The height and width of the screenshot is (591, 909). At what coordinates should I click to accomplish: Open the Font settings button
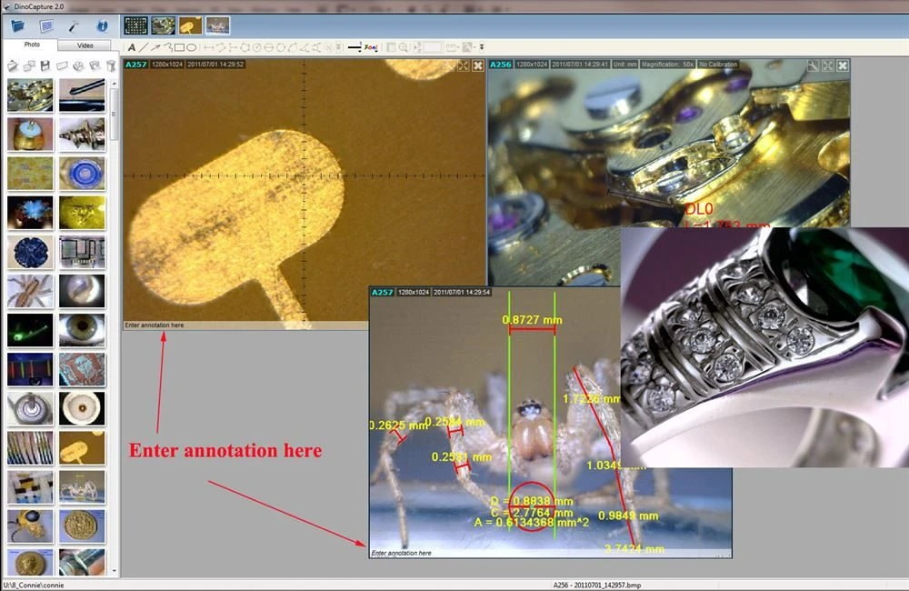[370, 47]
